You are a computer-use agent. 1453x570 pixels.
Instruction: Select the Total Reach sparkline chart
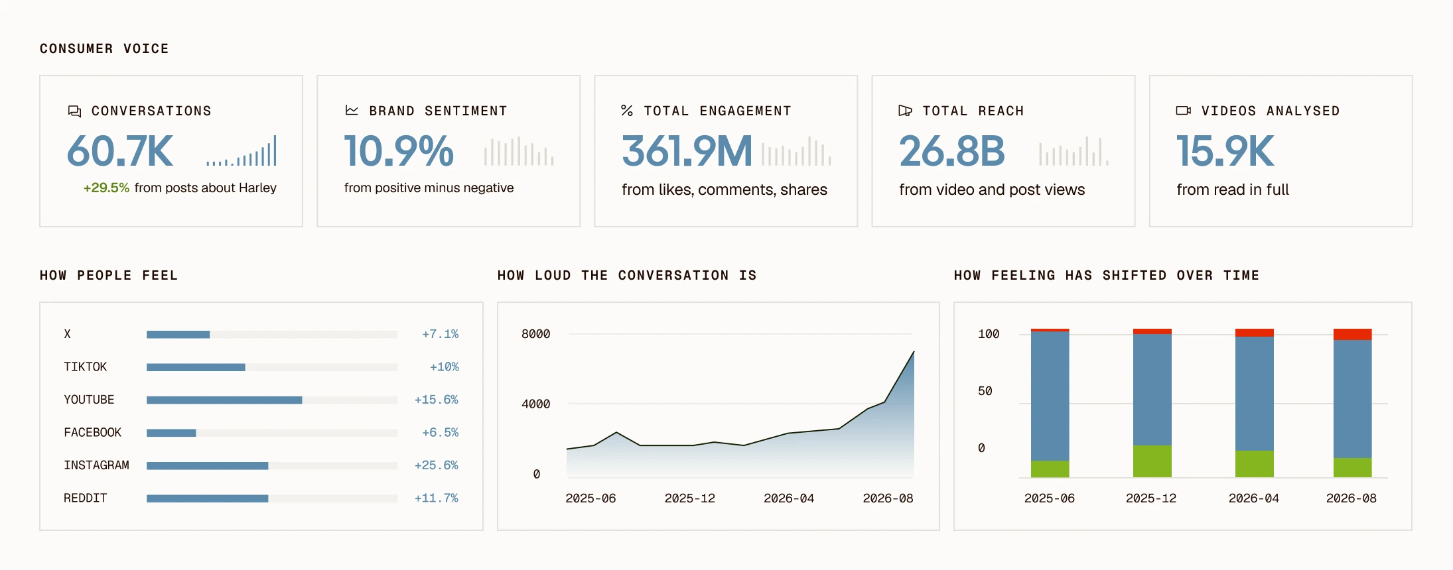point(1073,151)
